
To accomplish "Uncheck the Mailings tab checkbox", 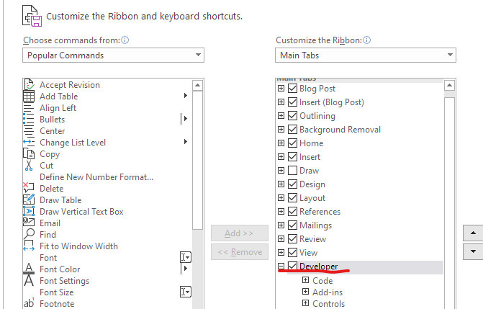I will 292,225.
